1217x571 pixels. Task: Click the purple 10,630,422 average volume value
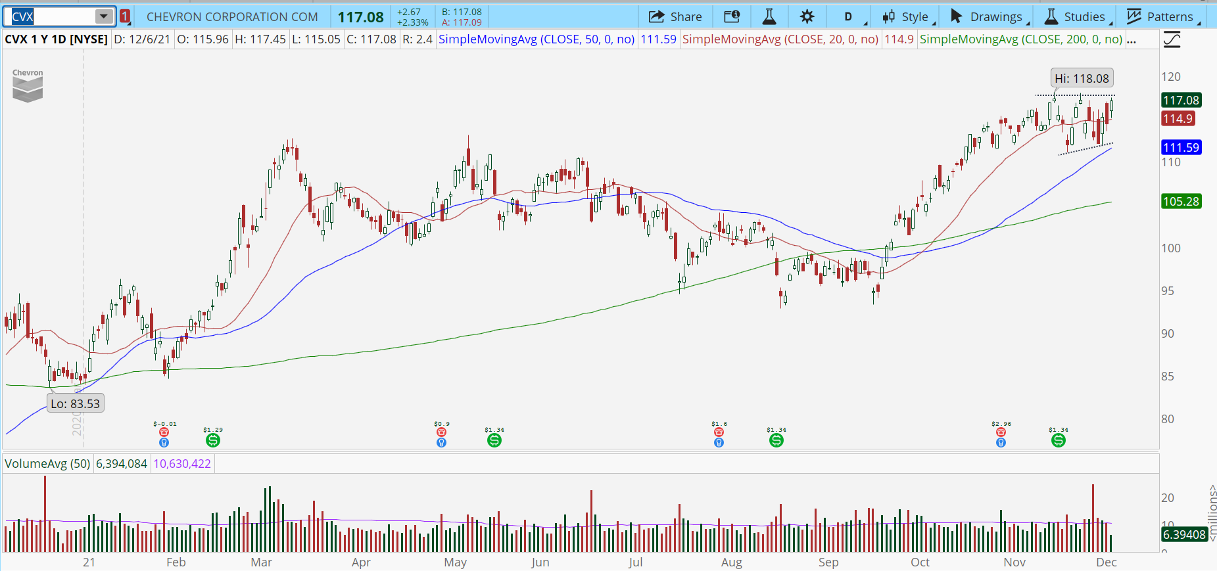pos(182,464)
